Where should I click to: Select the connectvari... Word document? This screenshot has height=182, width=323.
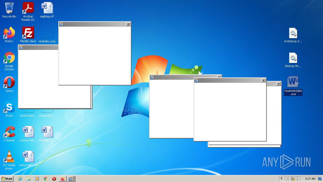coord(28,134)
